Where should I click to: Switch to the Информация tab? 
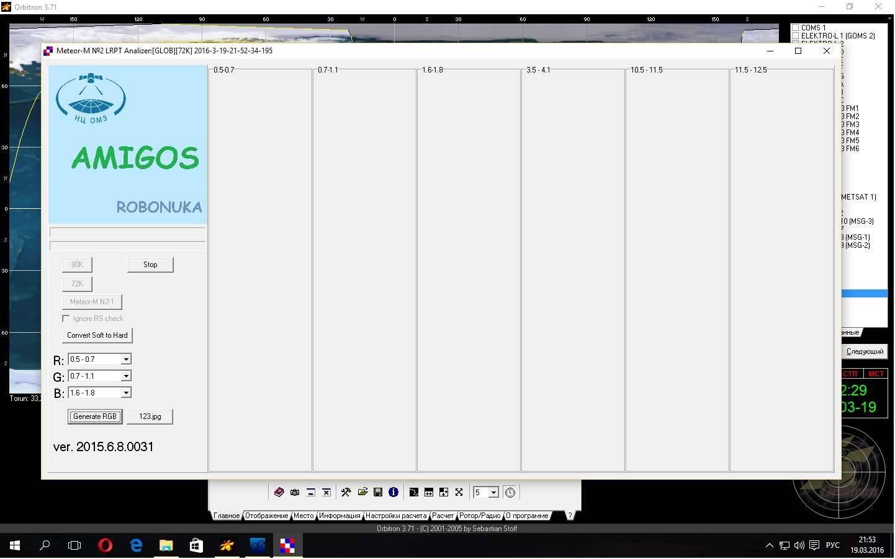pos(340,516)
